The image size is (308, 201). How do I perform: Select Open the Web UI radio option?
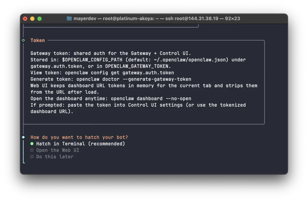[32, 150]
